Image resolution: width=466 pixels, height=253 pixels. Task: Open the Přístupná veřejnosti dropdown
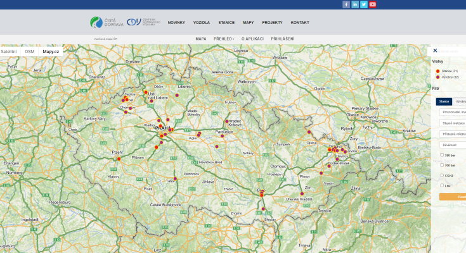click(x=453, y=134)
